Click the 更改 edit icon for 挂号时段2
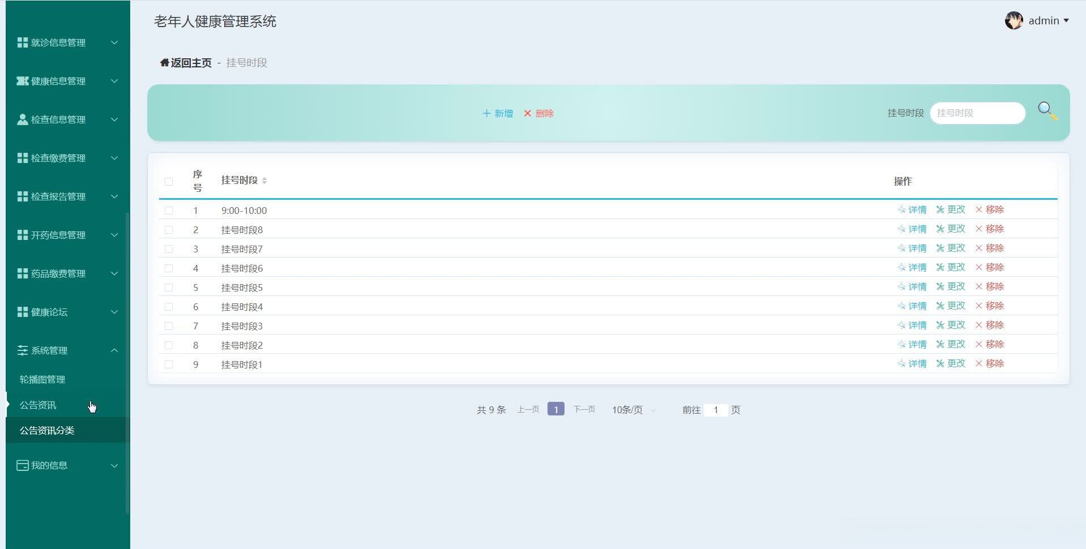Screen dimensions: 1086x549 pyautogui.click(x=940, y=344)
